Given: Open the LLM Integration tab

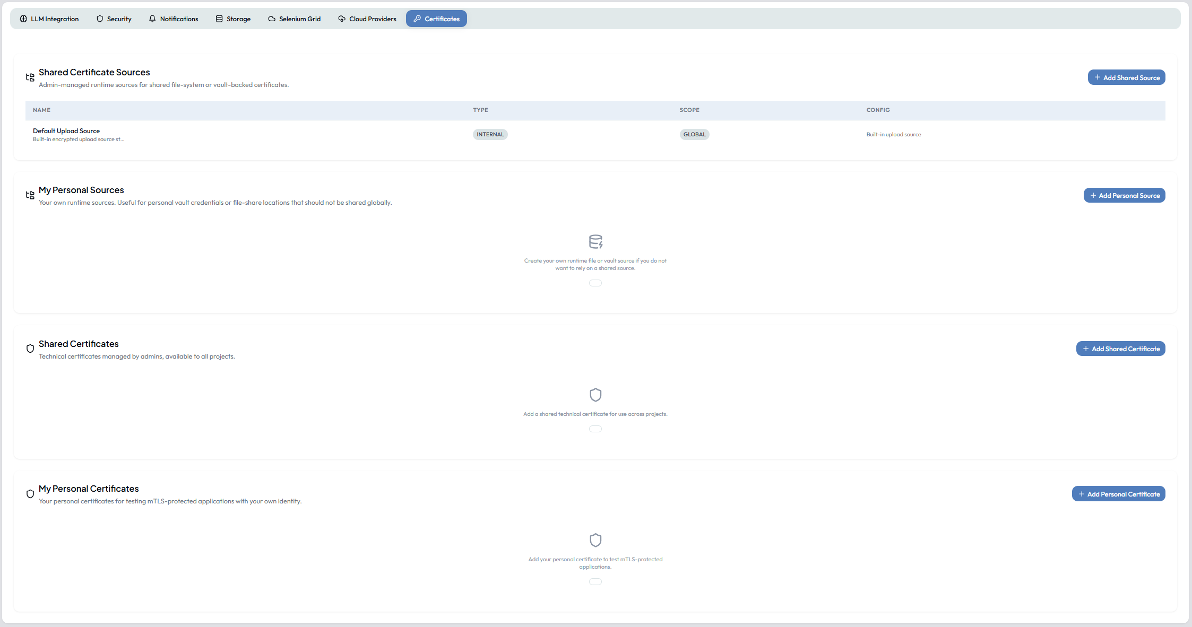Looking at the screenshot, I should 49,19.
